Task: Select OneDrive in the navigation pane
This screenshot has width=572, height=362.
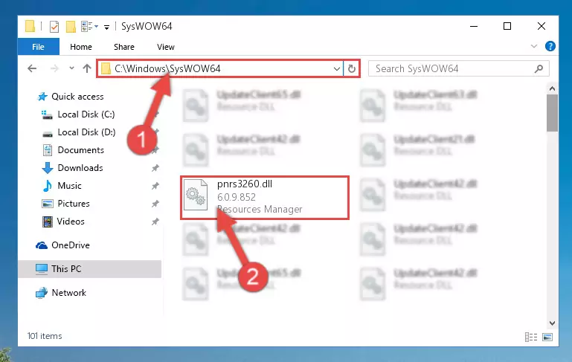Action: click(x=62, y=245)
